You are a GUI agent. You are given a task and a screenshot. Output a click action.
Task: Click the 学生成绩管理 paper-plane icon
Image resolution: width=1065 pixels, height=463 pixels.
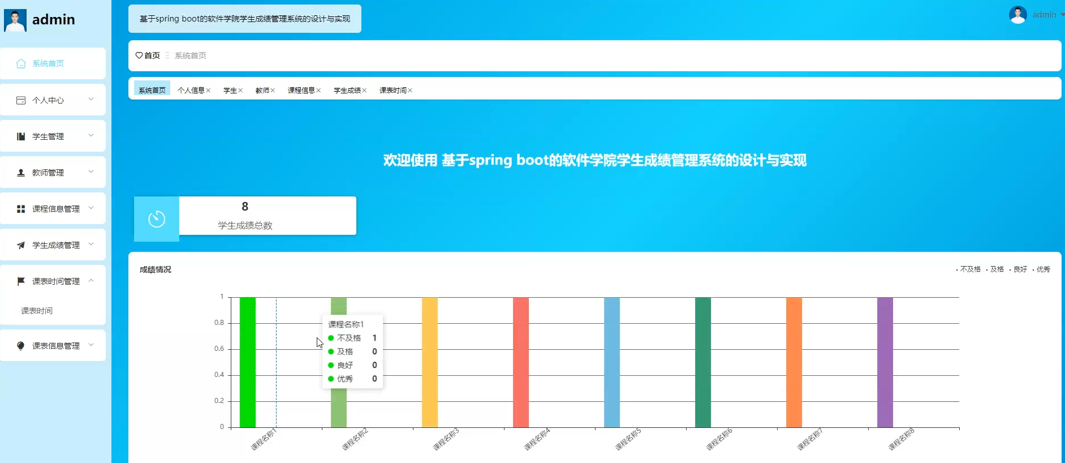[x=21, y=245]
